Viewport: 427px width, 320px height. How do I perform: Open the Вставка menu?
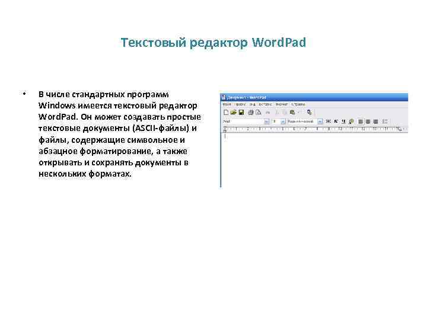(x=265, y=104)
